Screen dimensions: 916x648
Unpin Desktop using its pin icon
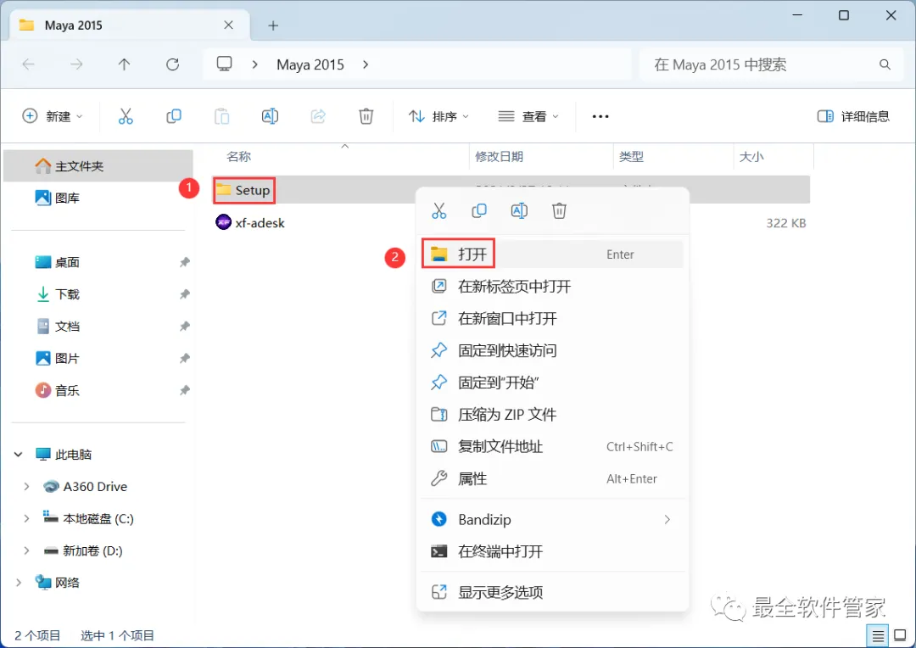click(x=185, y=262)
